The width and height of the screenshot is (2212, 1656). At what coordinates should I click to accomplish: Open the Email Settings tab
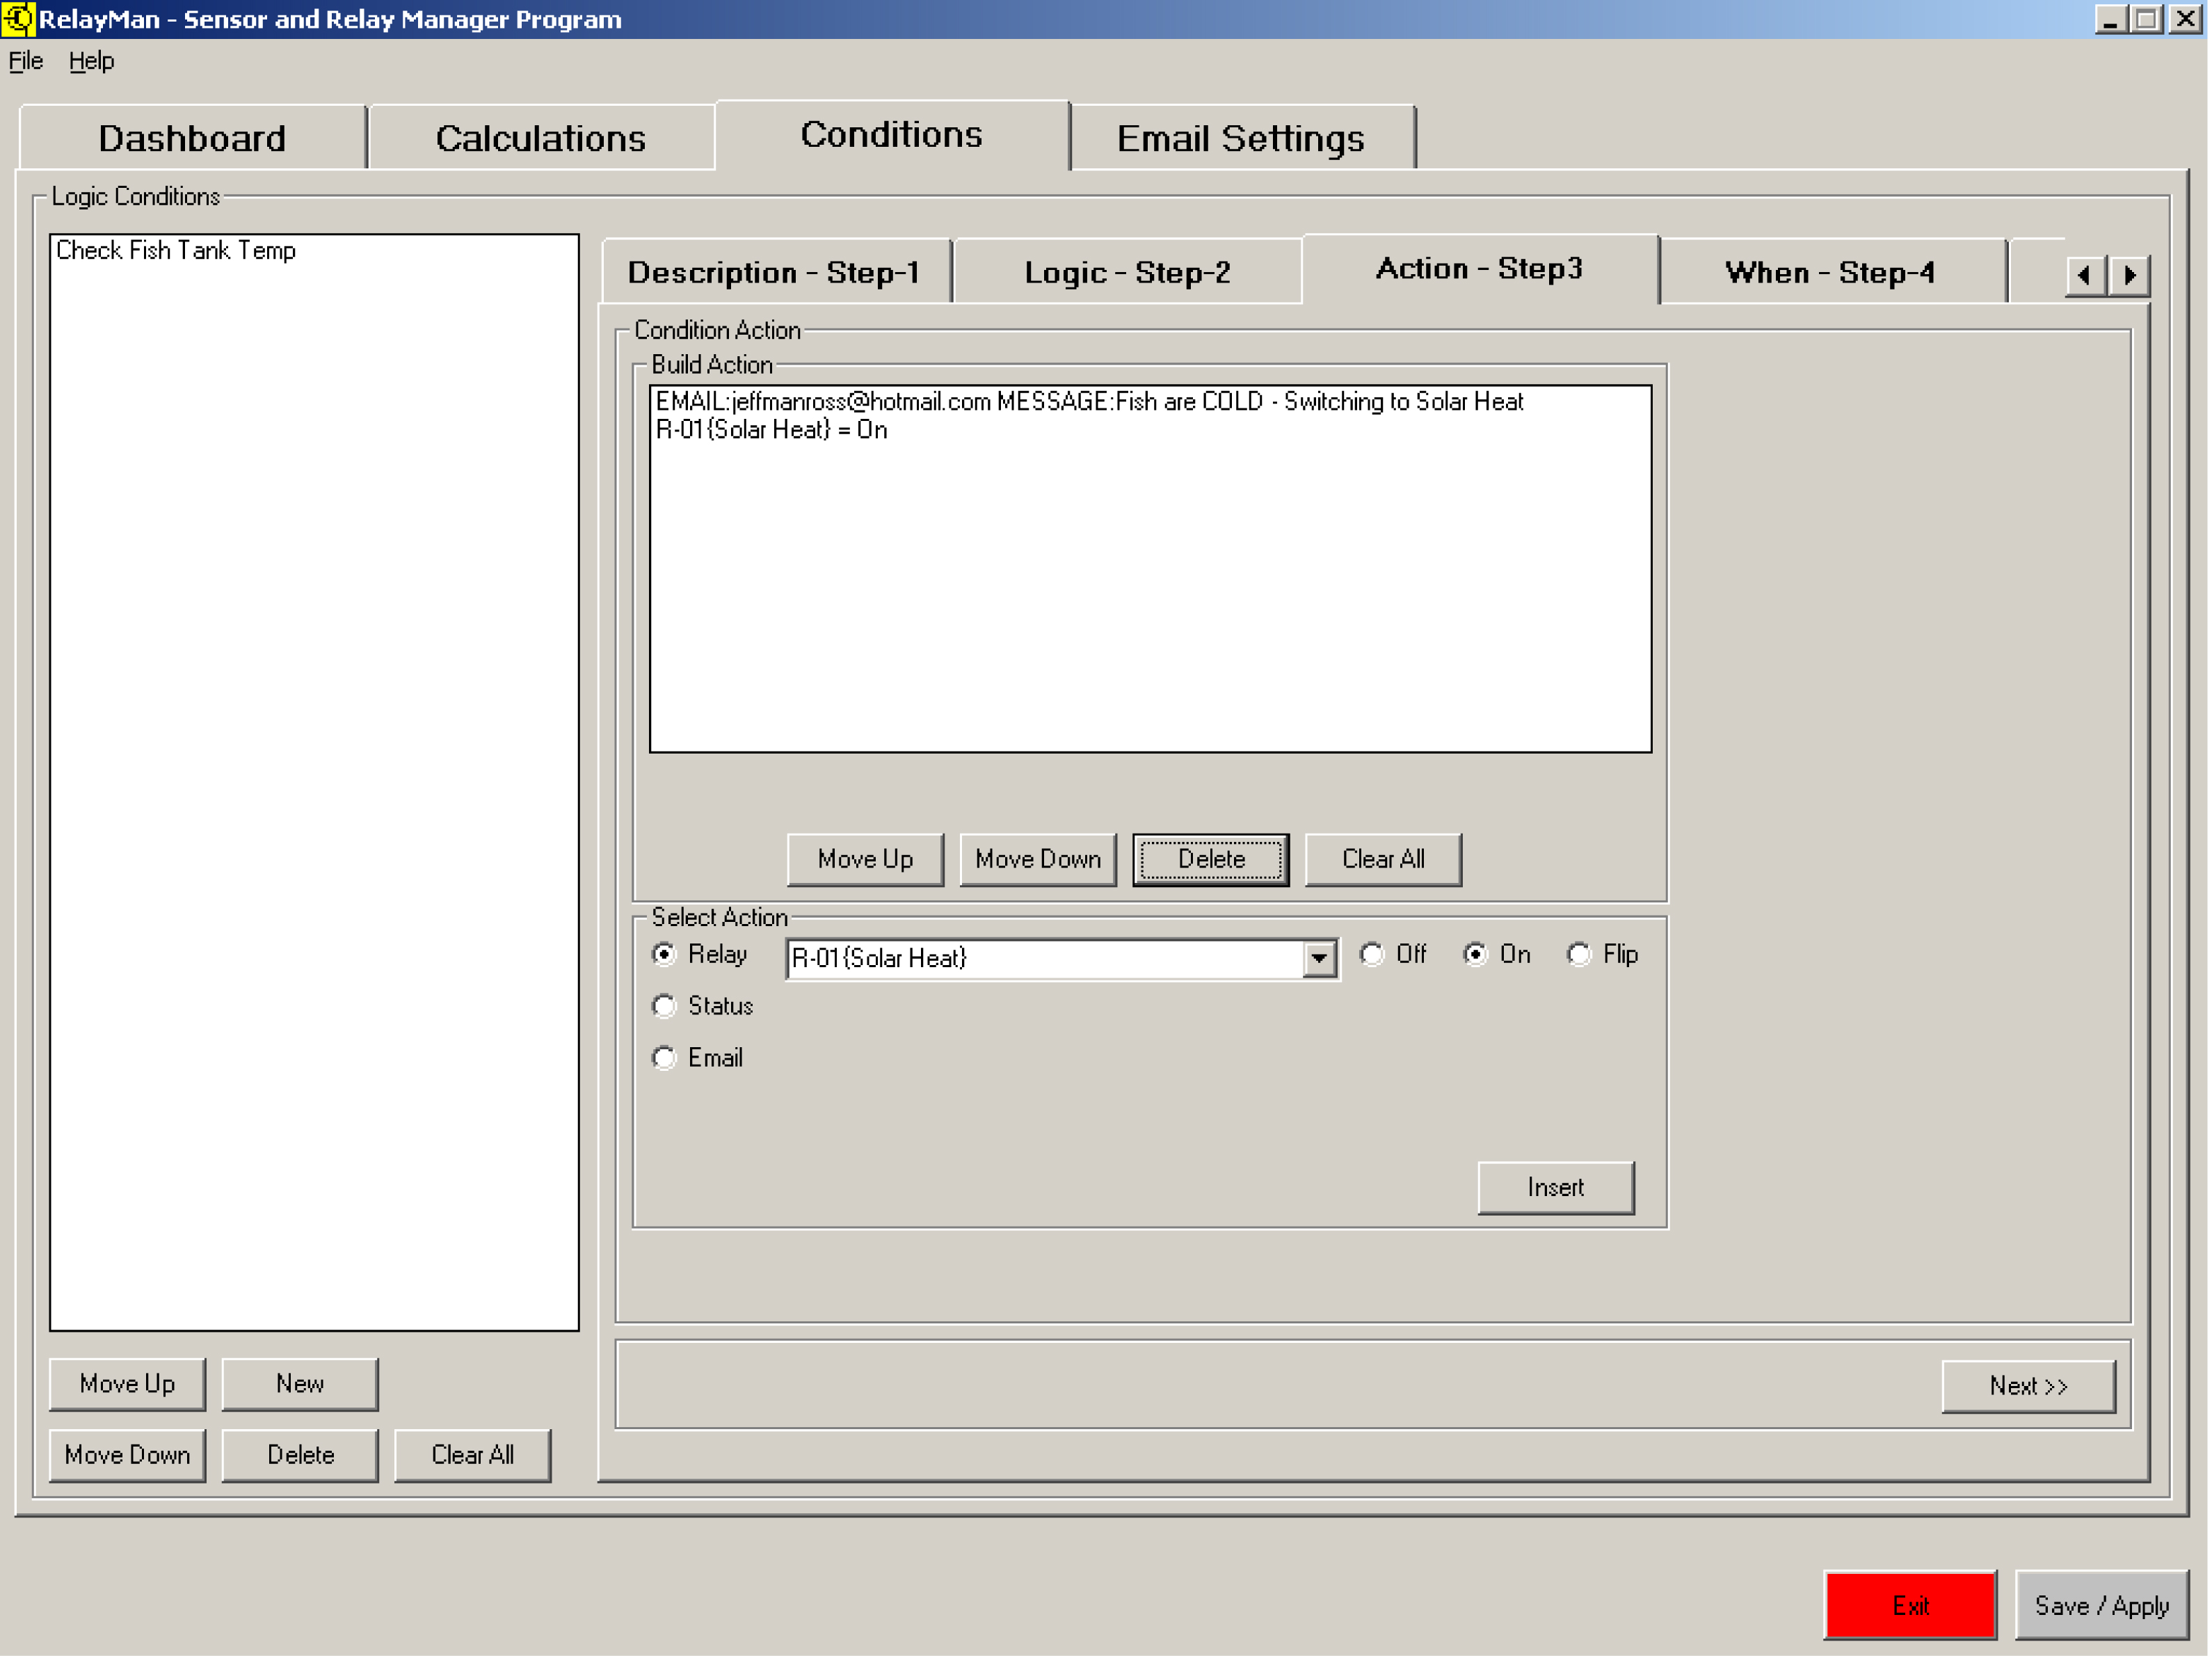(1240, 138)
